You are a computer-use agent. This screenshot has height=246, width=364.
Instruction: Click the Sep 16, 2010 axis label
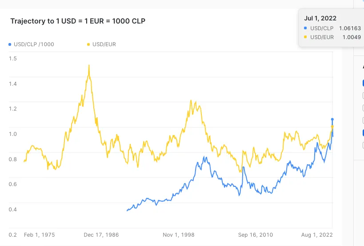point(256,235)
